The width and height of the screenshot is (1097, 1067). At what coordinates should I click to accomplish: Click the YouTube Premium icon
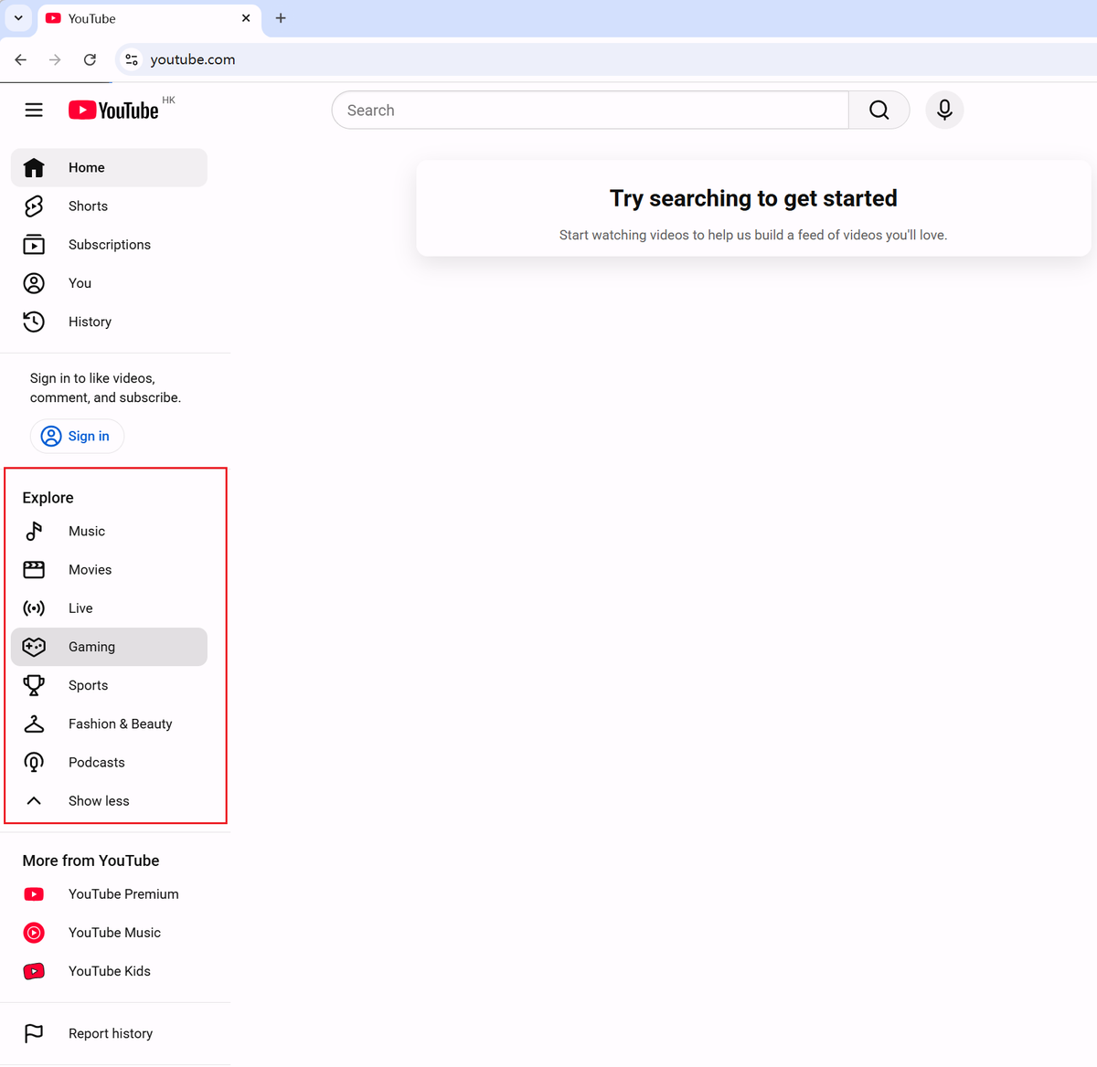tap(34, 894)
